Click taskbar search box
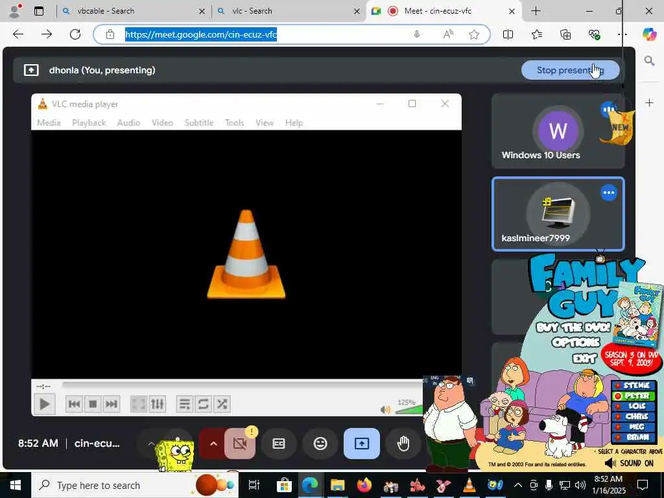This screenshot has width=664, height=498. pyautogui.click(x=135, y=485)
